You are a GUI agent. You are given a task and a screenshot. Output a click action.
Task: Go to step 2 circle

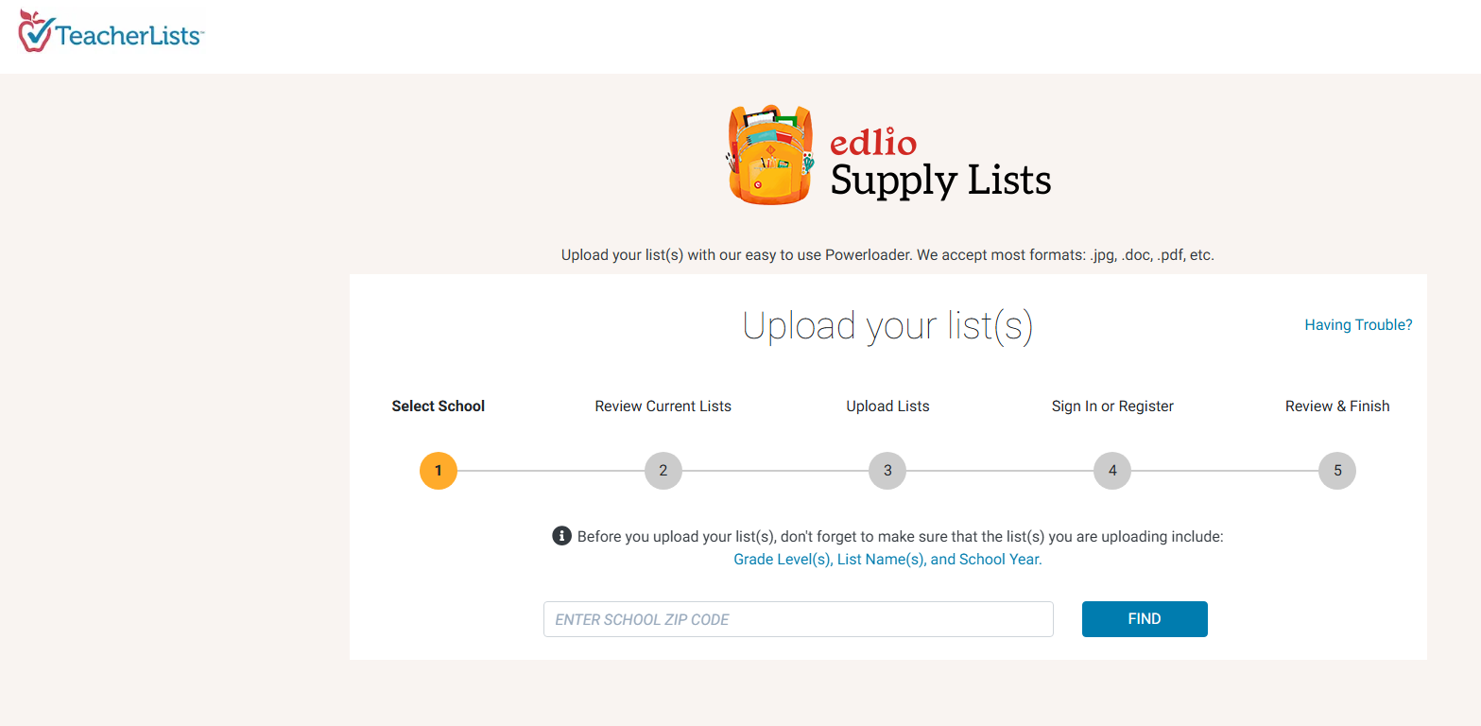click(663, 471)
